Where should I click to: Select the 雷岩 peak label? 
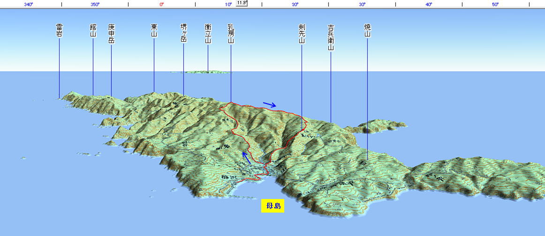point(59,30)
